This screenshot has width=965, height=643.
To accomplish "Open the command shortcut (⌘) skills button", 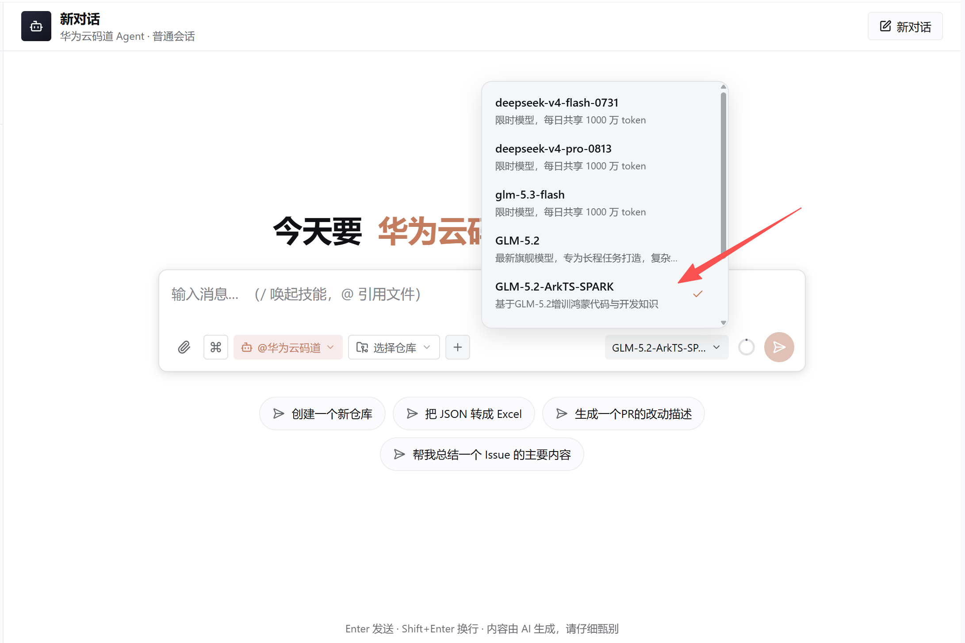I will click(216, 347).
